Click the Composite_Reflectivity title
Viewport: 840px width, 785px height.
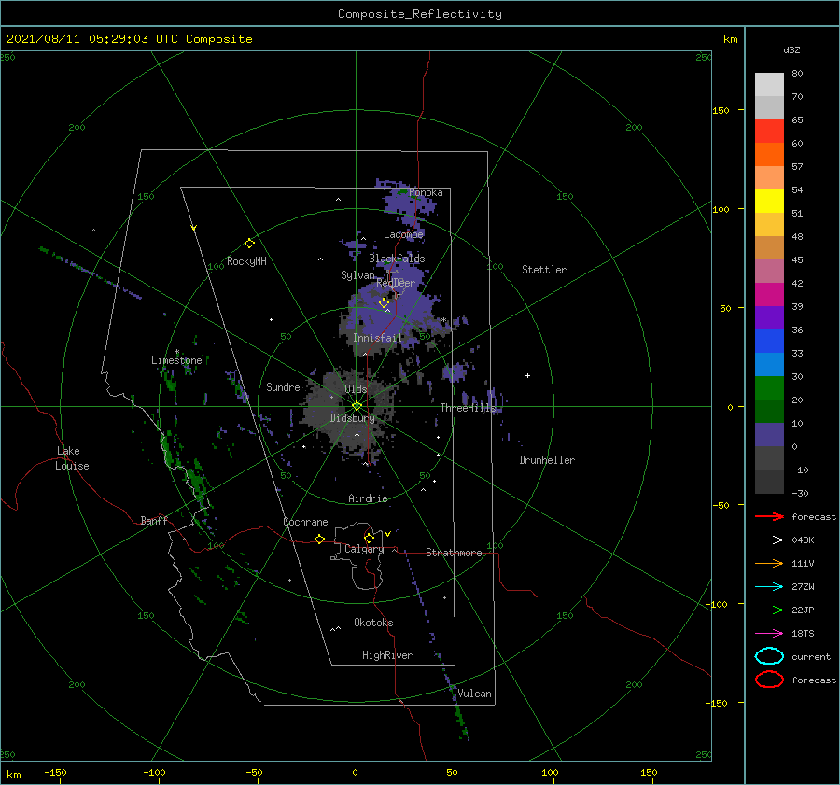pos(420,14)
